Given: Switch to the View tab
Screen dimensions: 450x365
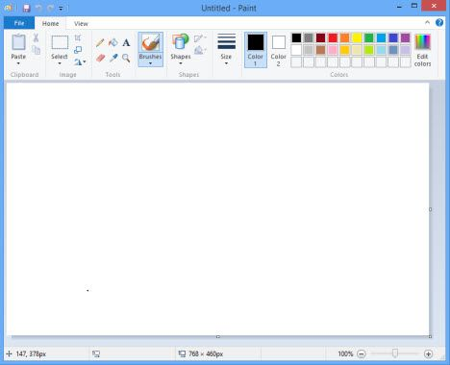Looking at the screenshot, I should [x=81, y=23].
